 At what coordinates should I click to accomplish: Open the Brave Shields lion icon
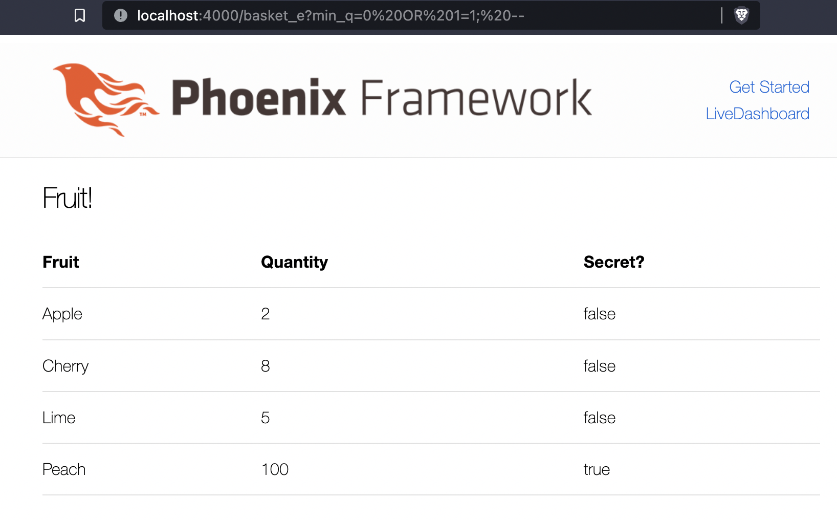pos(741,15)
